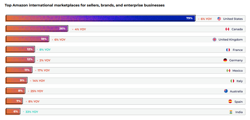Click the 9% Italy bar

[x=17, y=80]
